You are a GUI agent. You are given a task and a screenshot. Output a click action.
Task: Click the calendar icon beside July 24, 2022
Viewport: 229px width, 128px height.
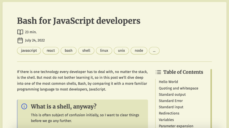tap(20, 40)
